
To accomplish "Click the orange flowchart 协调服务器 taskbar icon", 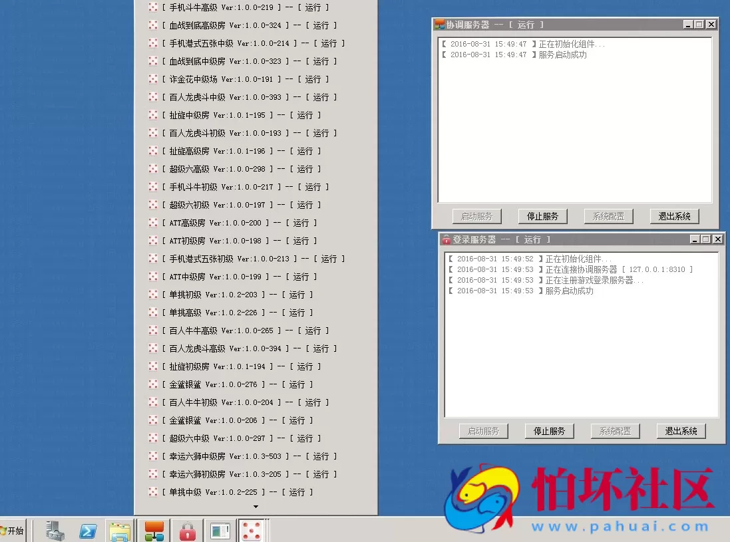I will coord(154,530).
